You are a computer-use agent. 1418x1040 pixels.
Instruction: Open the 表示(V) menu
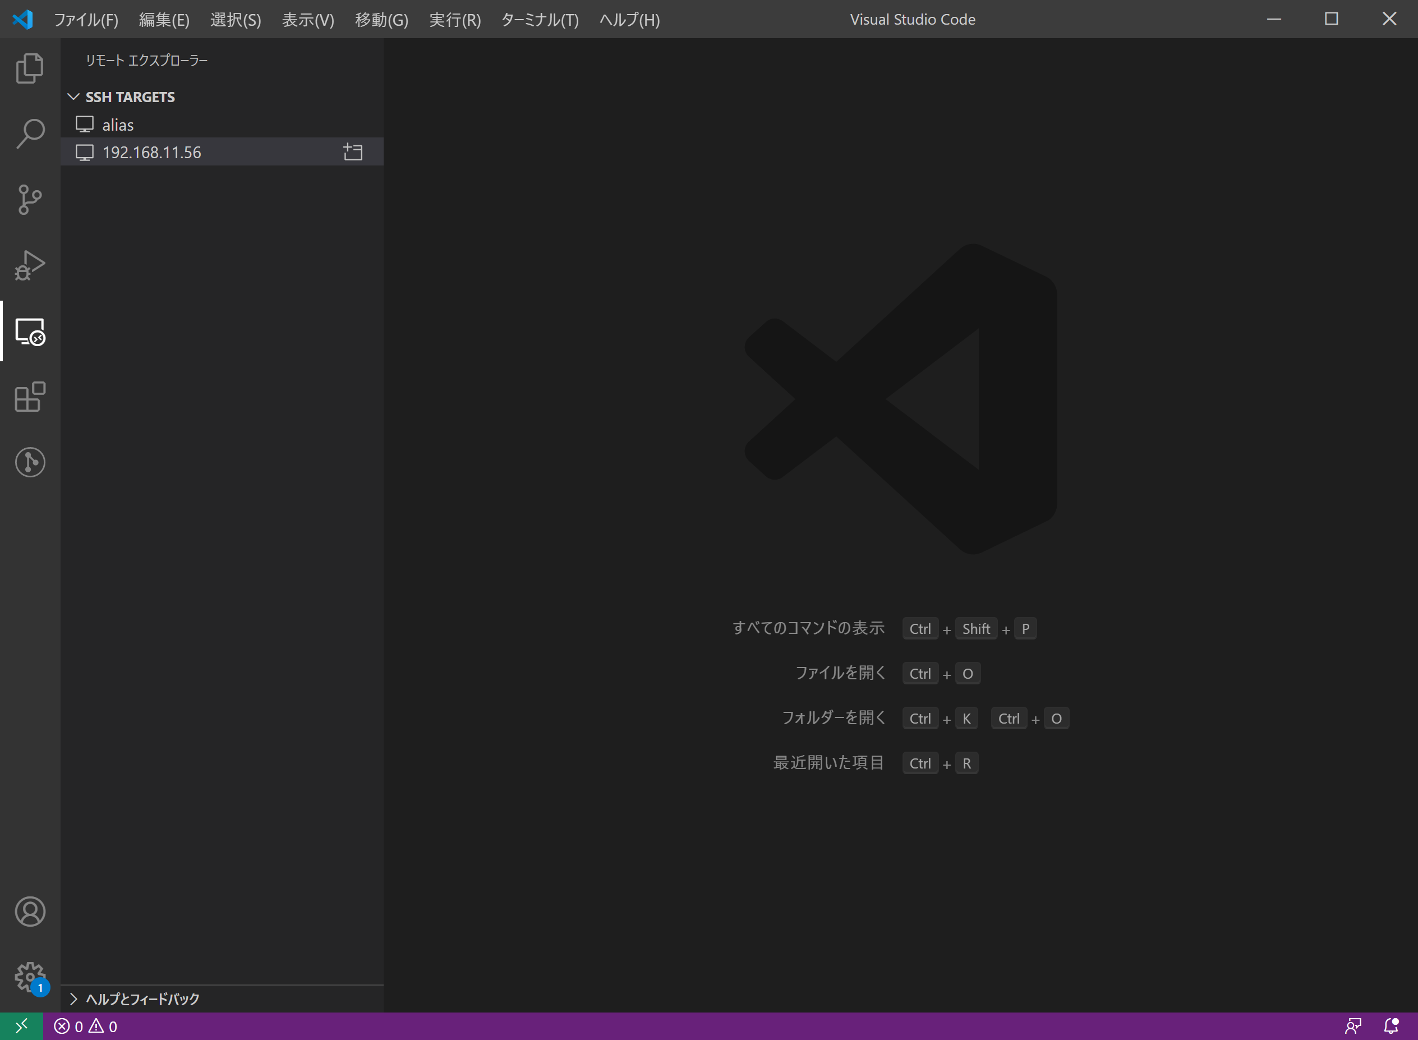click(308, 20)
